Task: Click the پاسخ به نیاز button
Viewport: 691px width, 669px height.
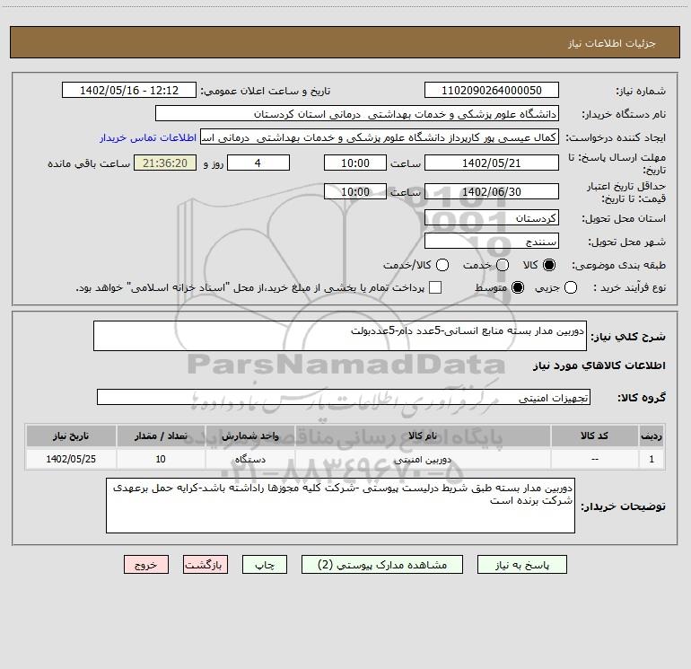Action: (521, 565)
